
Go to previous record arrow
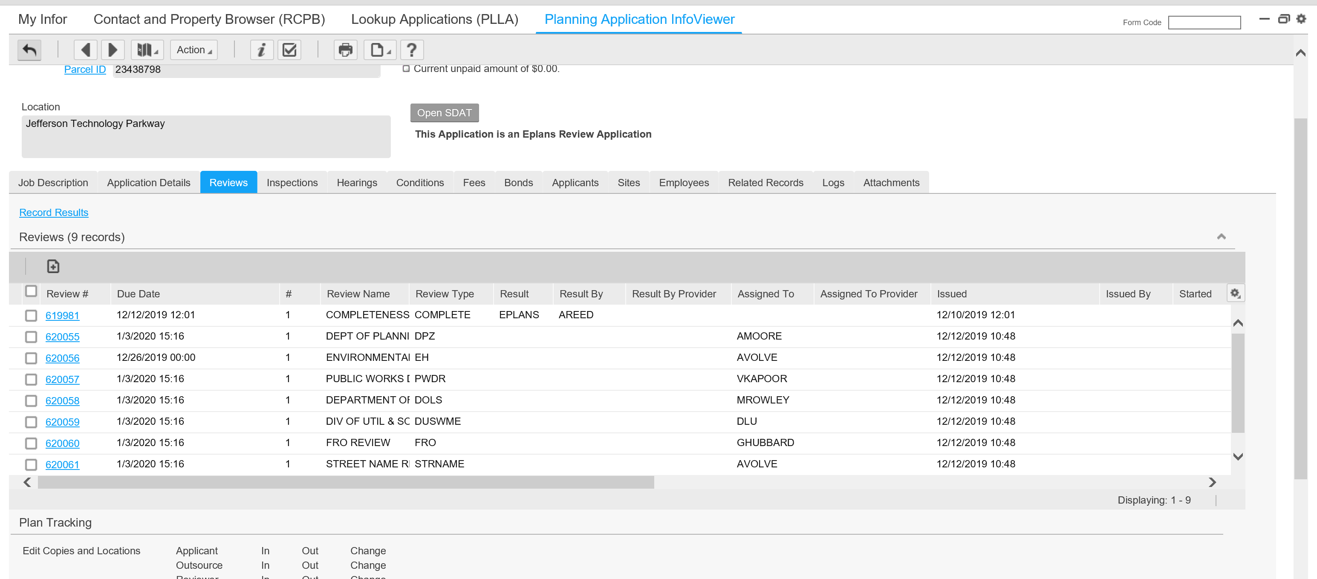click(85, 50)
